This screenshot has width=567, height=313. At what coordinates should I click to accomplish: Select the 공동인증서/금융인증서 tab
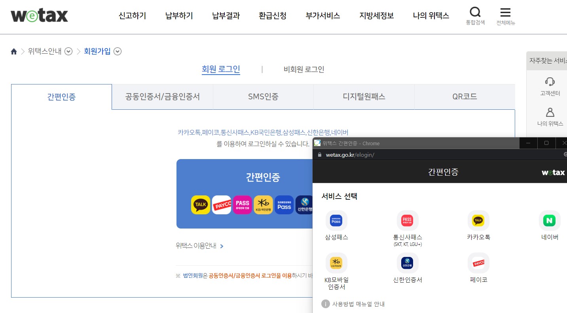pos(163,97)
